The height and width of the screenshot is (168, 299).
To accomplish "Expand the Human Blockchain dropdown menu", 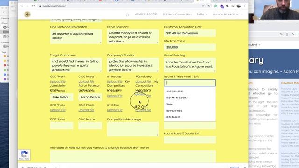I will point(228,14).
